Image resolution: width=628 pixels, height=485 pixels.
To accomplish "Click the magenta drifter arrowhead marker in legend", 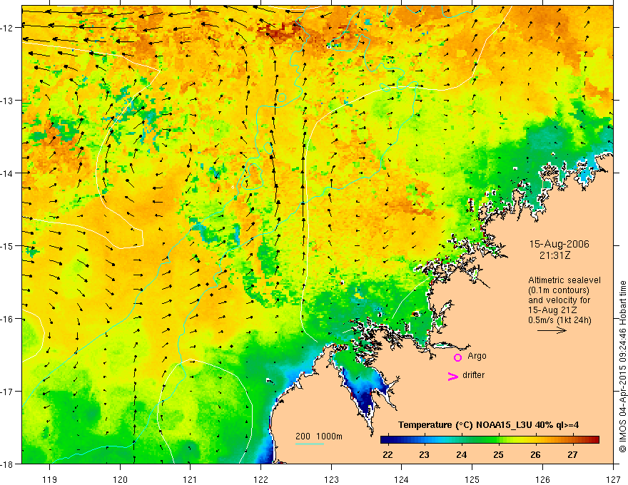I will click(x=453, y=376).
